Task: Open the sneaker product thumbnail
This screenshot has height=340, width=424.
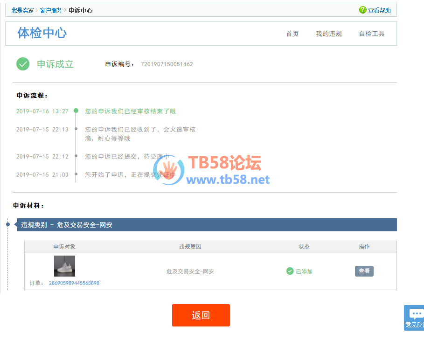Action: tap(64, 266)
